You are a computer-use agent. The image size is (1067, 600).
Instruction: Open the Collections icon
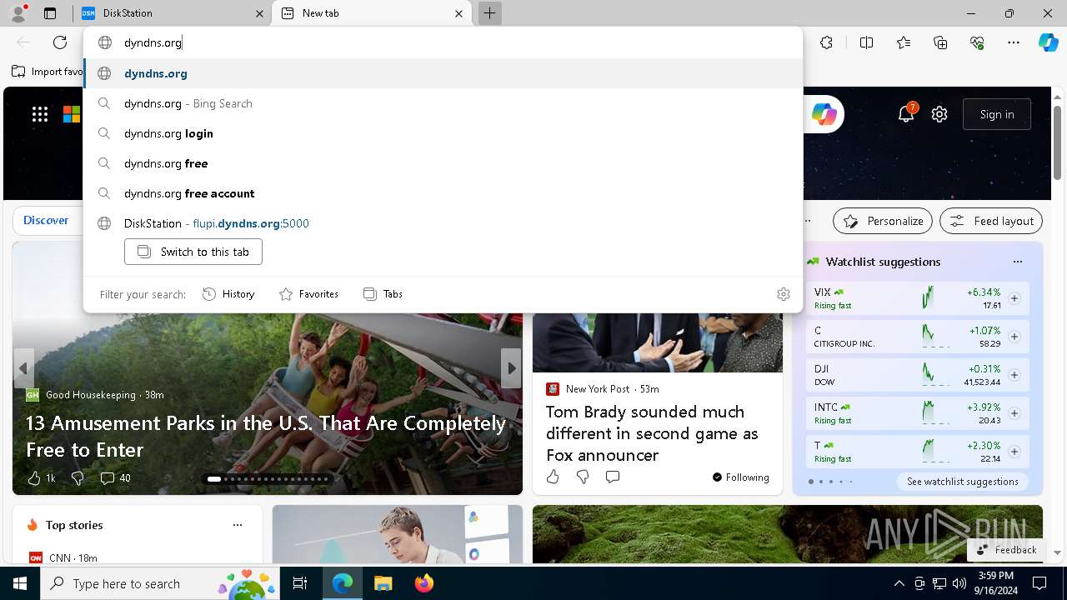[x=940, y=42]
